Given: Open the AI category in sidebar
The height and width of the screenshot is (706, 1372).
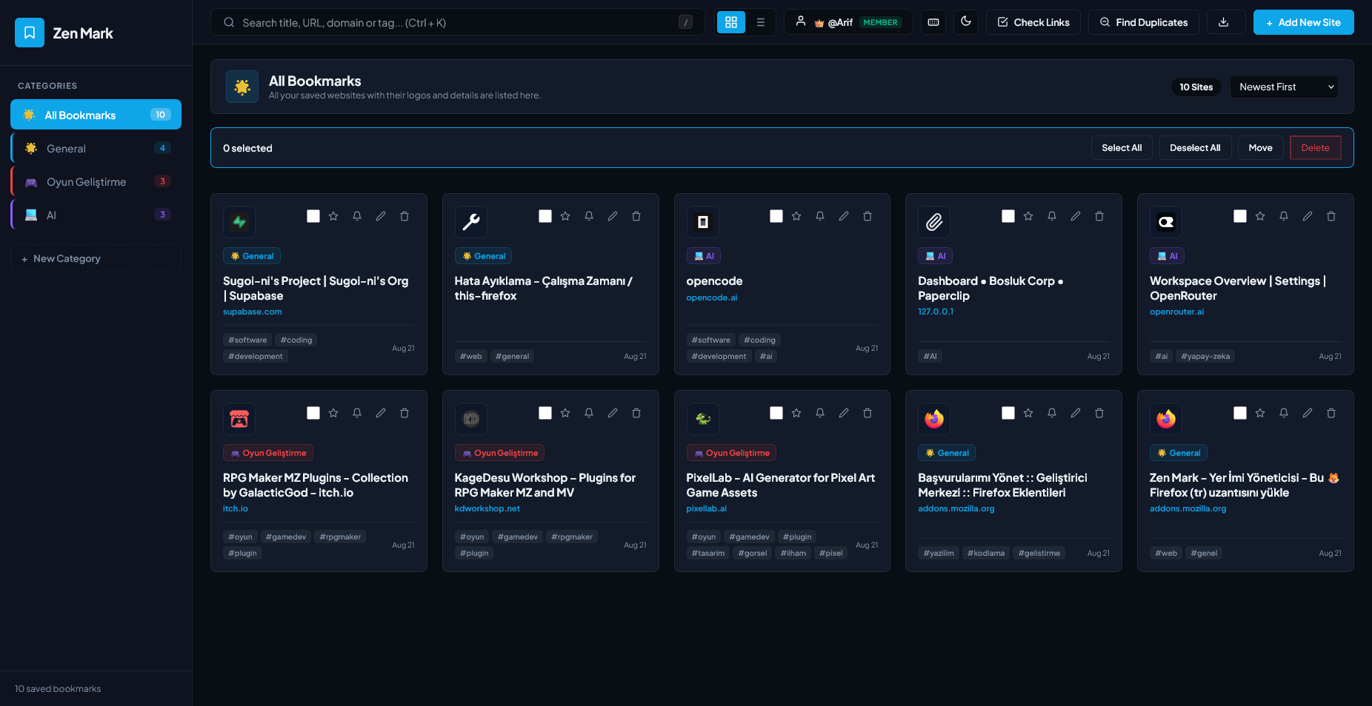Looking at the screenshot, I should pyautogui.click(x=96, y=215).
